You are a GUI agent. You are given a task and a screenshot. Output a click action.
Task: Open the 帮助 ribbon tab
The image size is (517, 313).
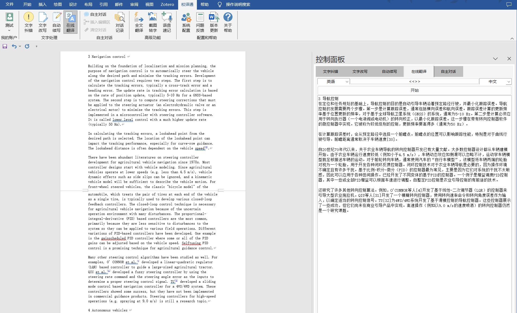(x=205, y=5)
